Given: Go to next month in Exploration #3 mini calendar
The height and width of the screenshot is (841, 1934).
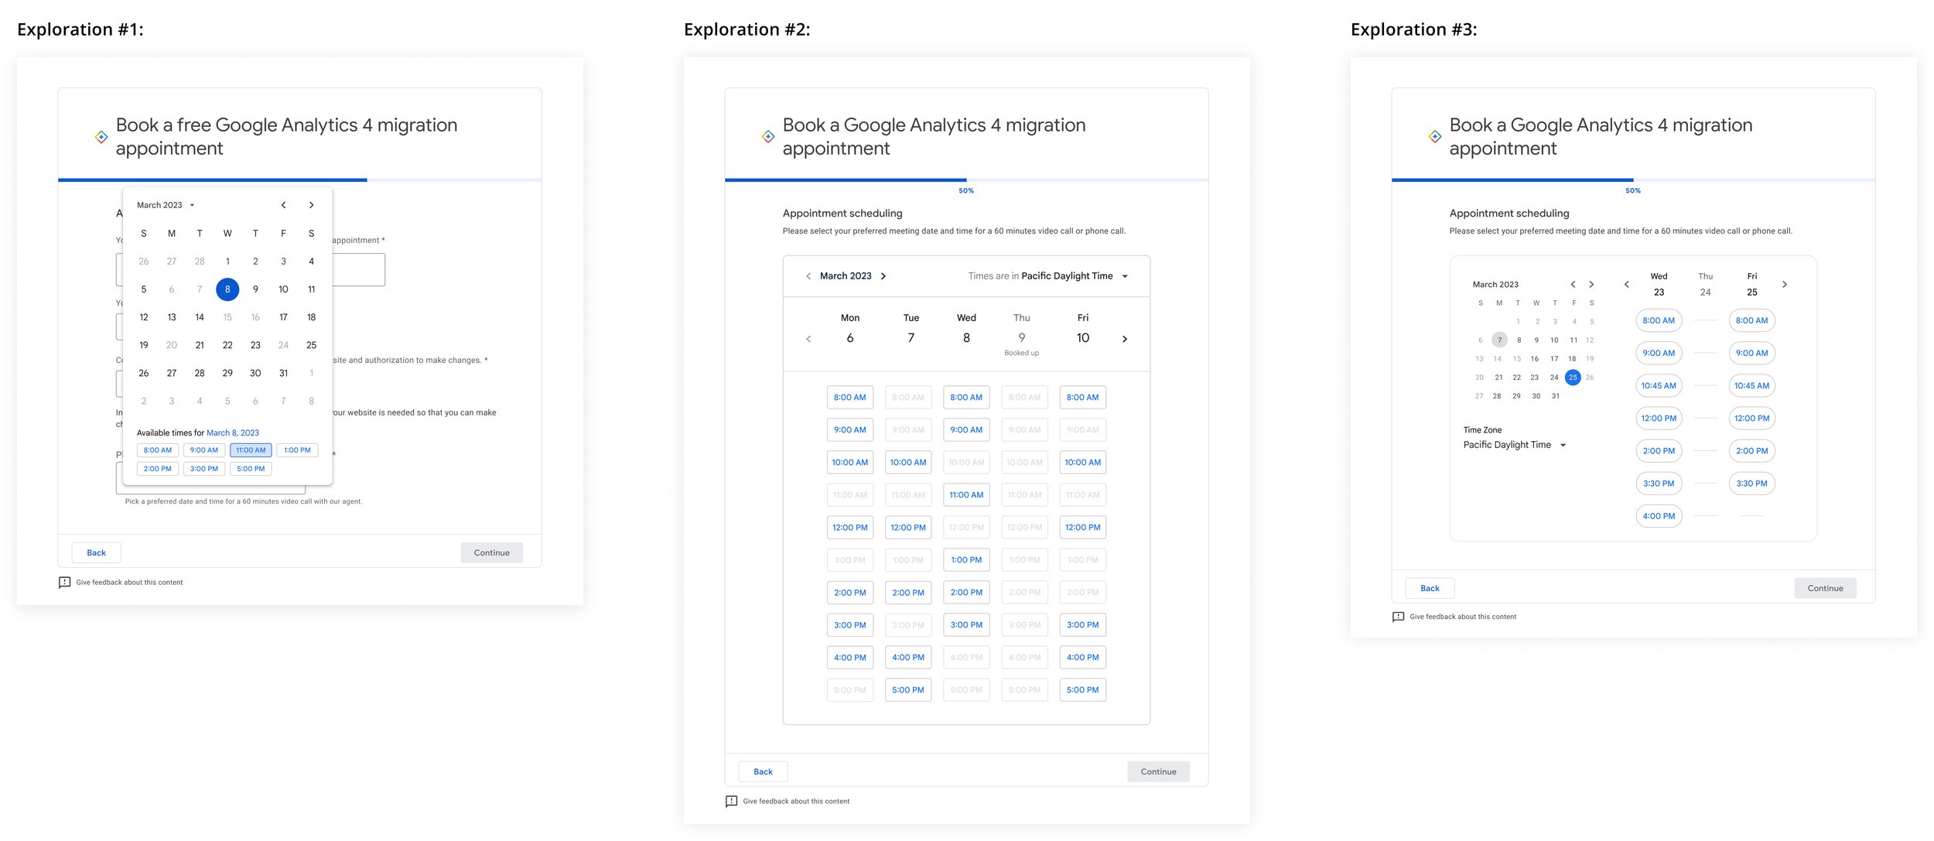Looking at the screenshot, I should pos(1591,285).
